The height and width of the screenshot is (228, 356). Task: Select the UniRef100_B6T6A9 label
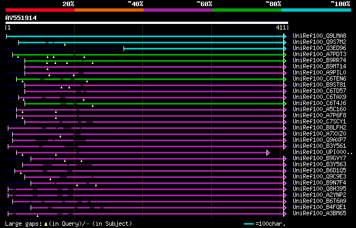click(319, 201)
